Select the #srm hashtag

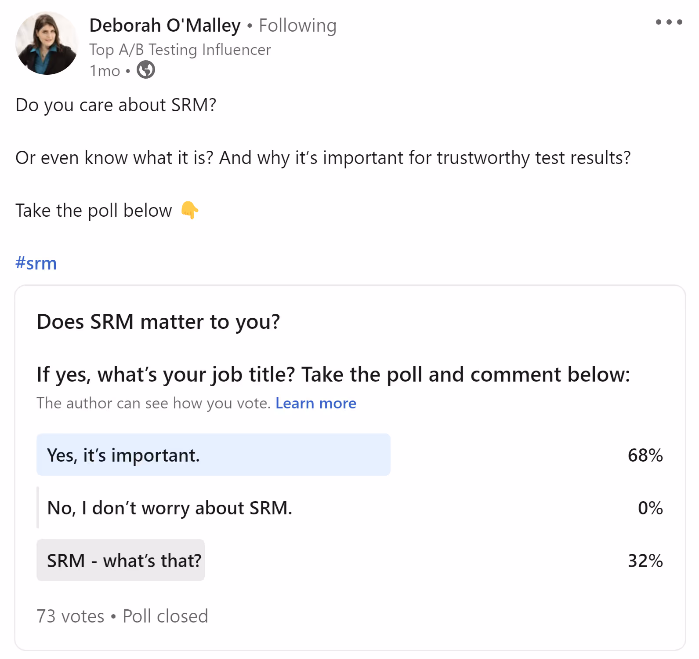36,262
